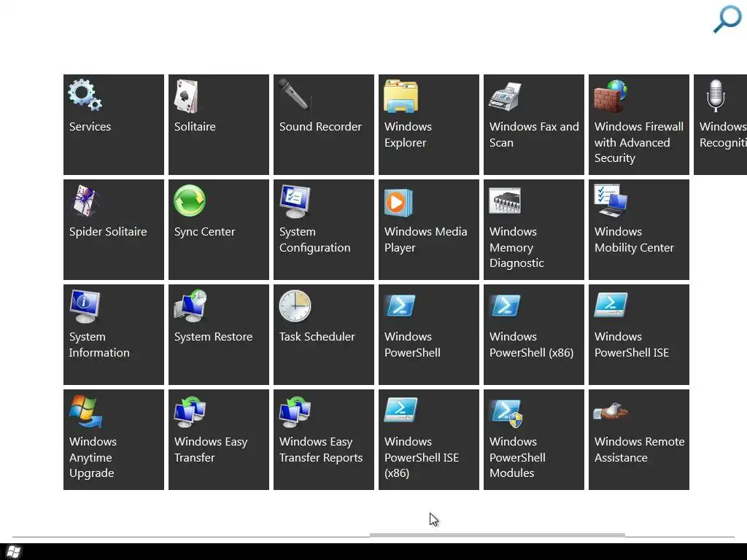The image size is (747, 560).
Task: Open Windows Mobility Center icon
Action: tap(611, 201)
